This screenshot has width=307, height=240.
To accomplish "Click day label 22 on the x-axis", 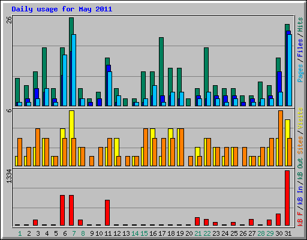I will click(x=207, y=233).
